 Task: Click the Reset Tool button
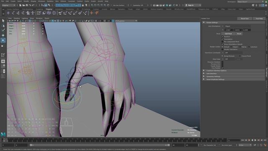pyautogui.click(x=245, y=18)
